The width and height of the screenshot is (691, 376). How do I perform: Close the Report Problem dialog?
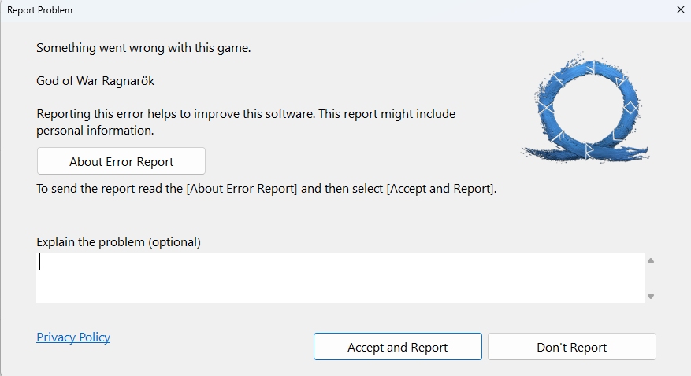tap(681, 10)
